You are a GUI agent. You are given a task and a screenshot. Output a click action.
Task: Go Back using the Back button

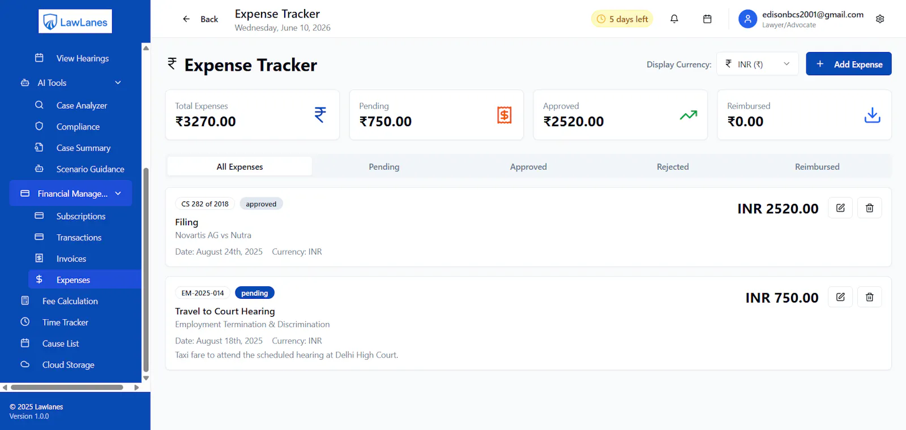[x=200, y=19]
